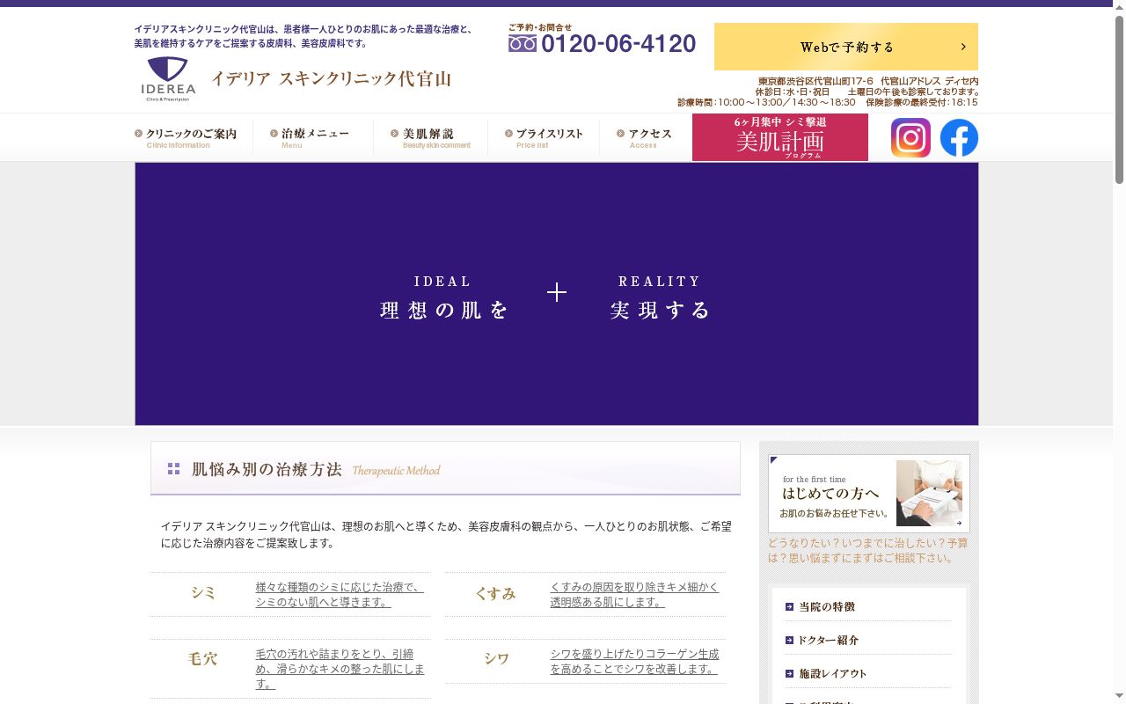This screenshot has height=704, width=1126.
Task: Click the arrow icon beside ドクター紹介
Action: 789,640
